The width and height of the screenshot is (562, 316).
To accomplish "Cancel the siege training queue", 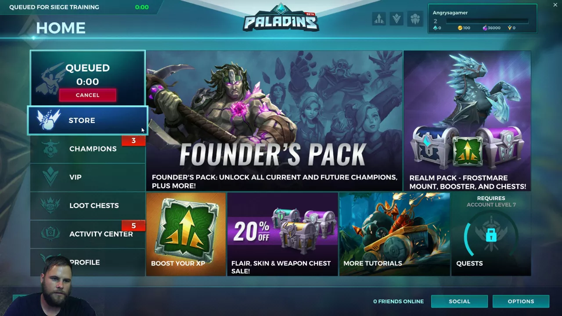I will (87, 95).
